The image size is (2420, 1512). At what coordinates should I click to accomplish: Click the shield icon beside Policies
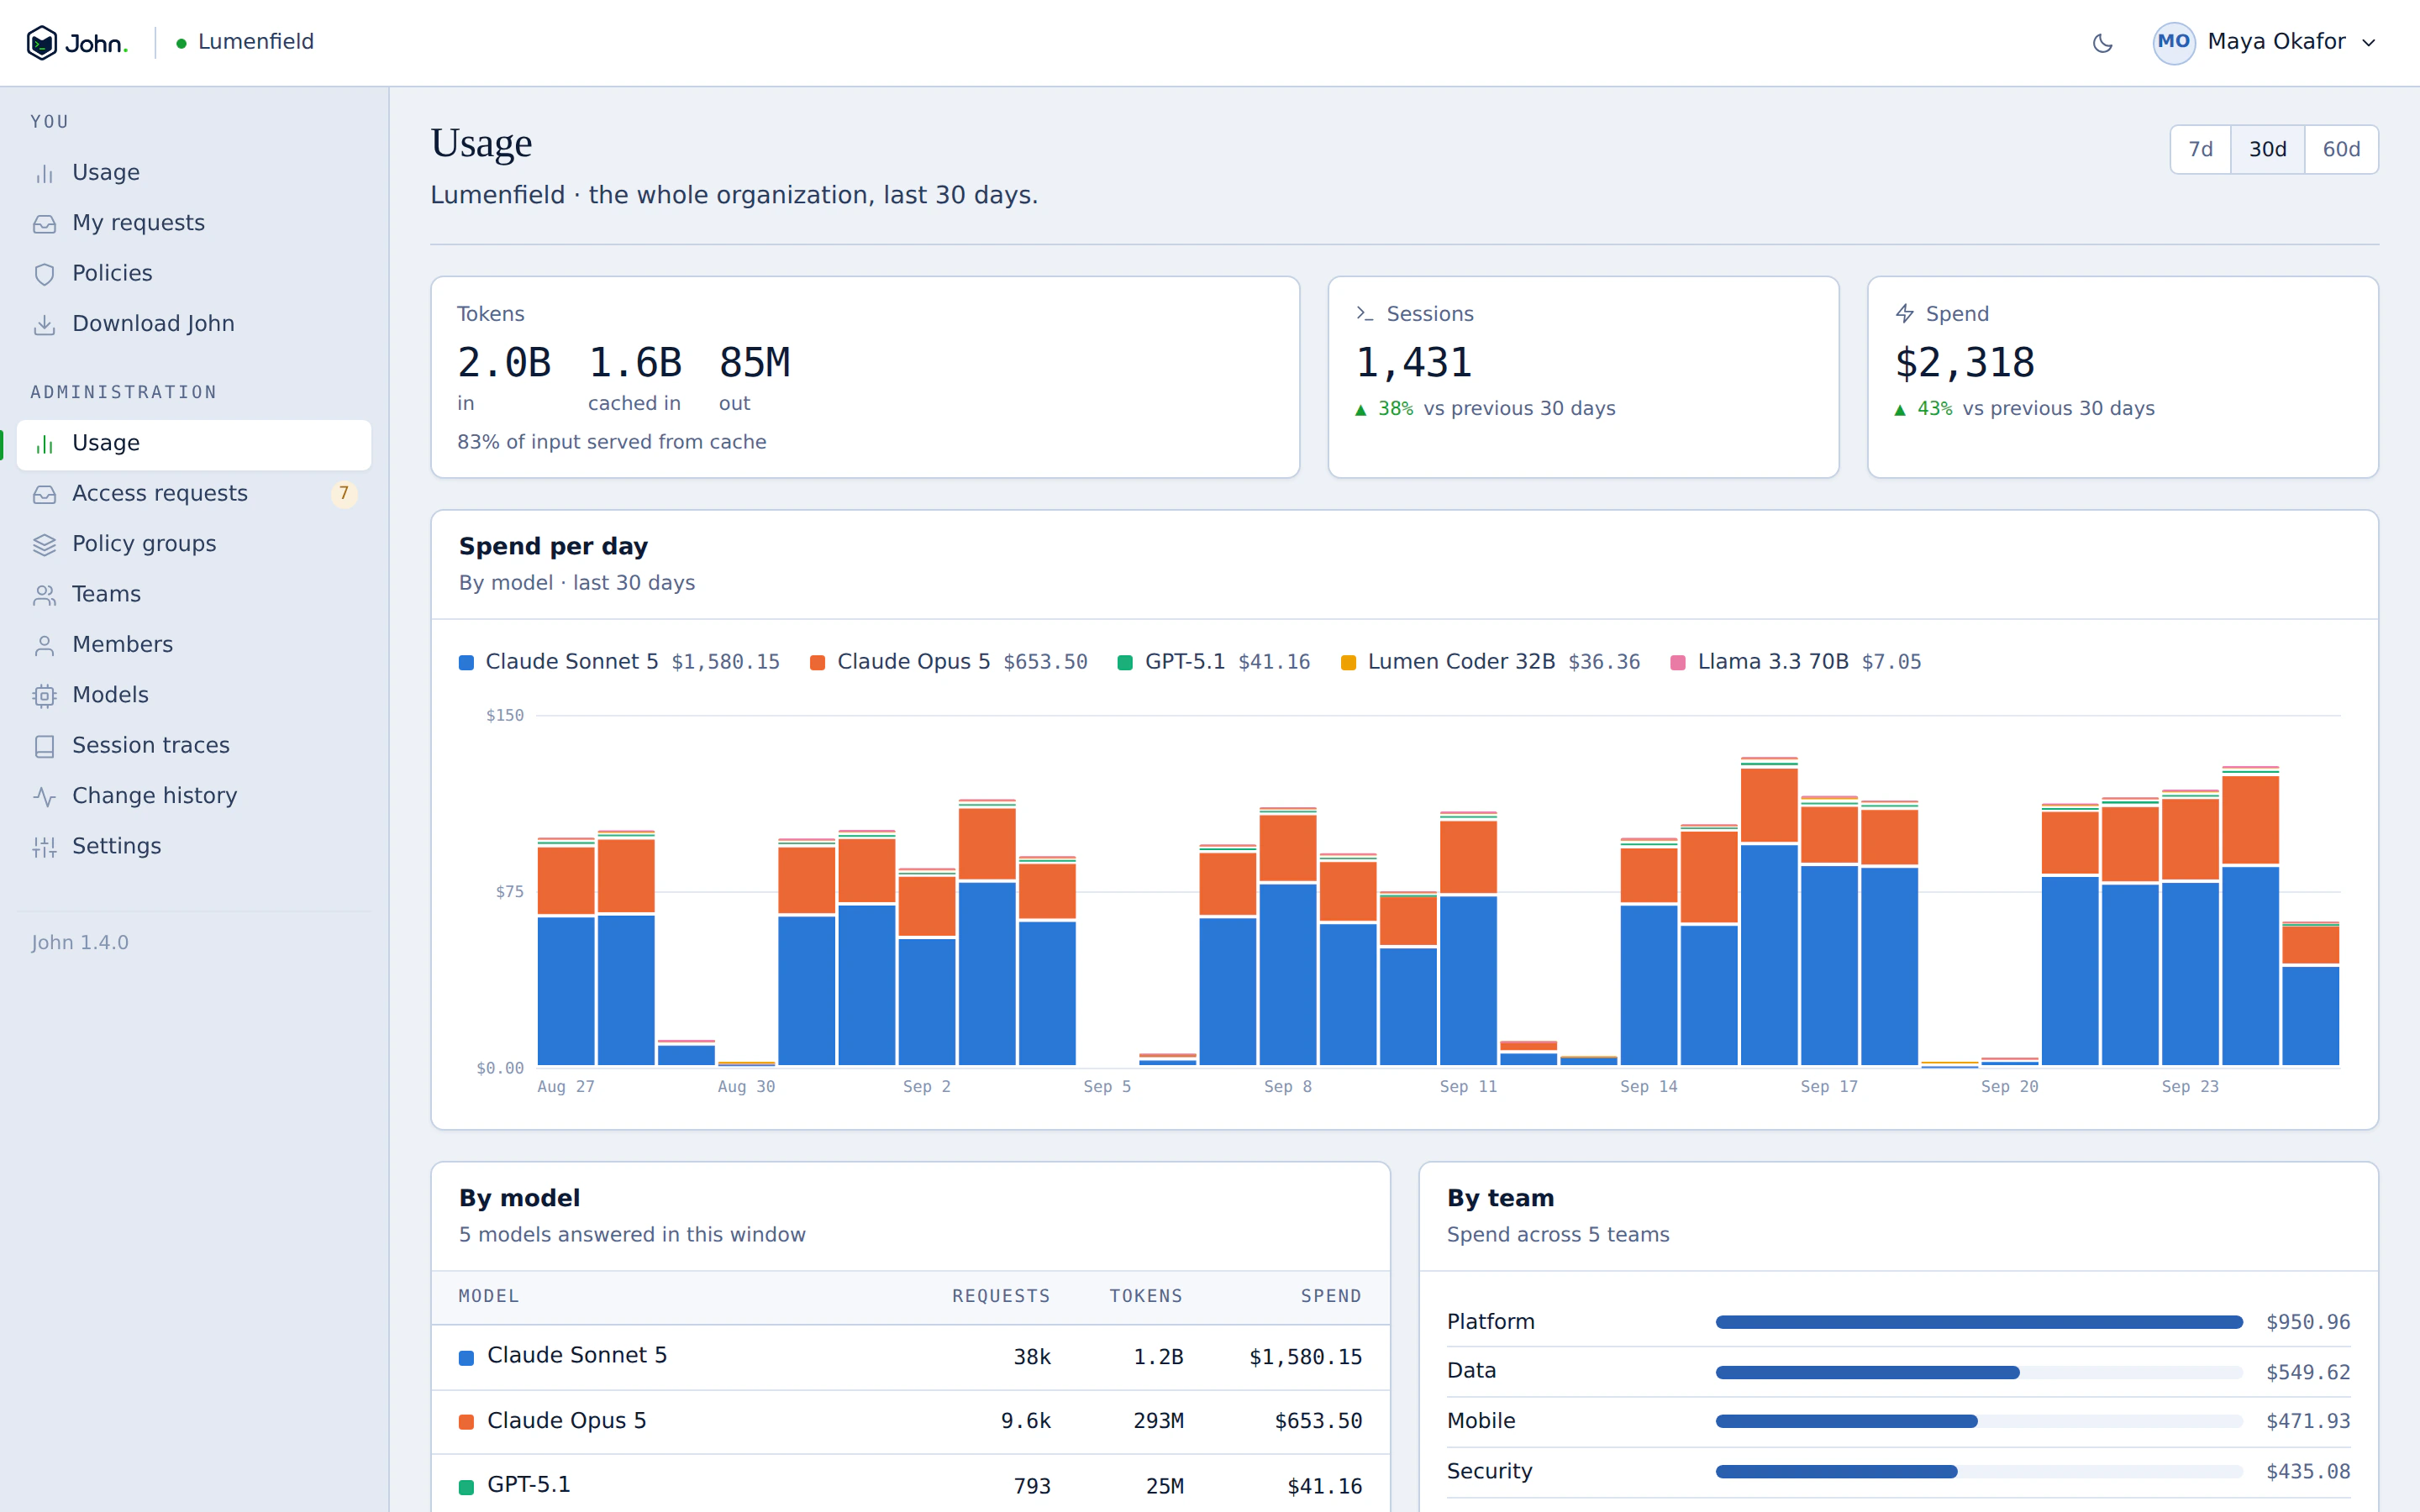[x=44, y=274]
